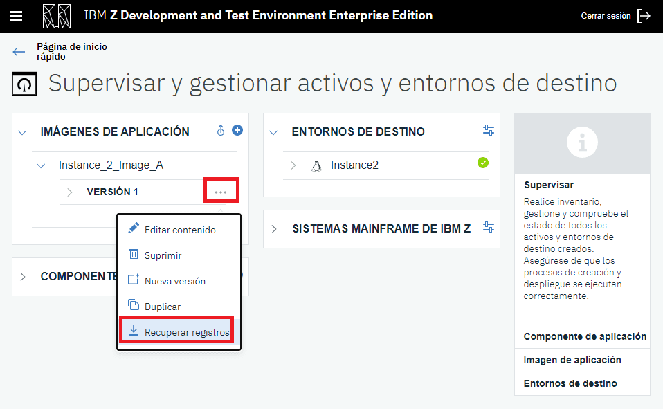Screen dimensions: 663x409
Task: Expand the Sistemas mainframe de IBM Z section
Action: click(x=275, y=229)
